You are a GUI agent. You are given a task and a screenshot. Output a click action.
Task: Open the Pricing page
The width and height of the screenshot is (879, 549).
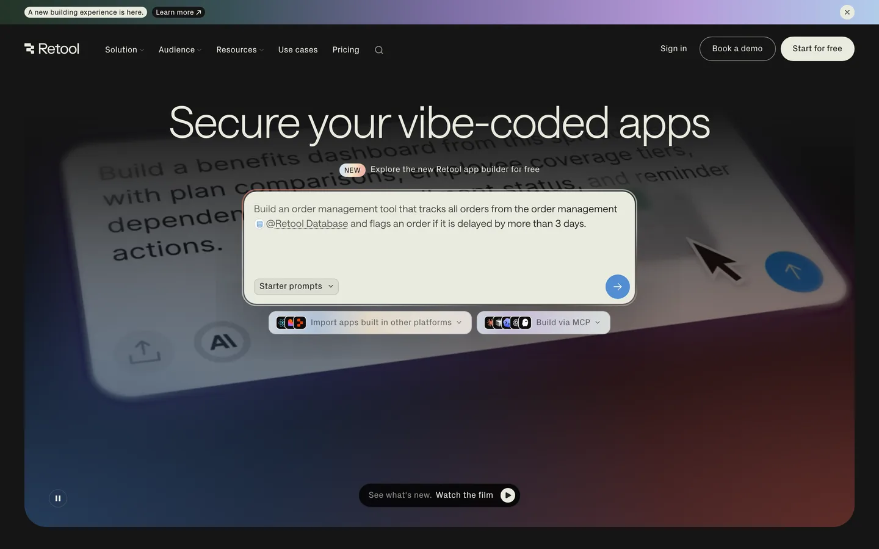click(345, 50)
